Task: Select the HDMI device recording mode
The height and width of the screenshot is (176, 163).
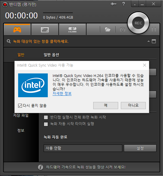Action: 72,30
